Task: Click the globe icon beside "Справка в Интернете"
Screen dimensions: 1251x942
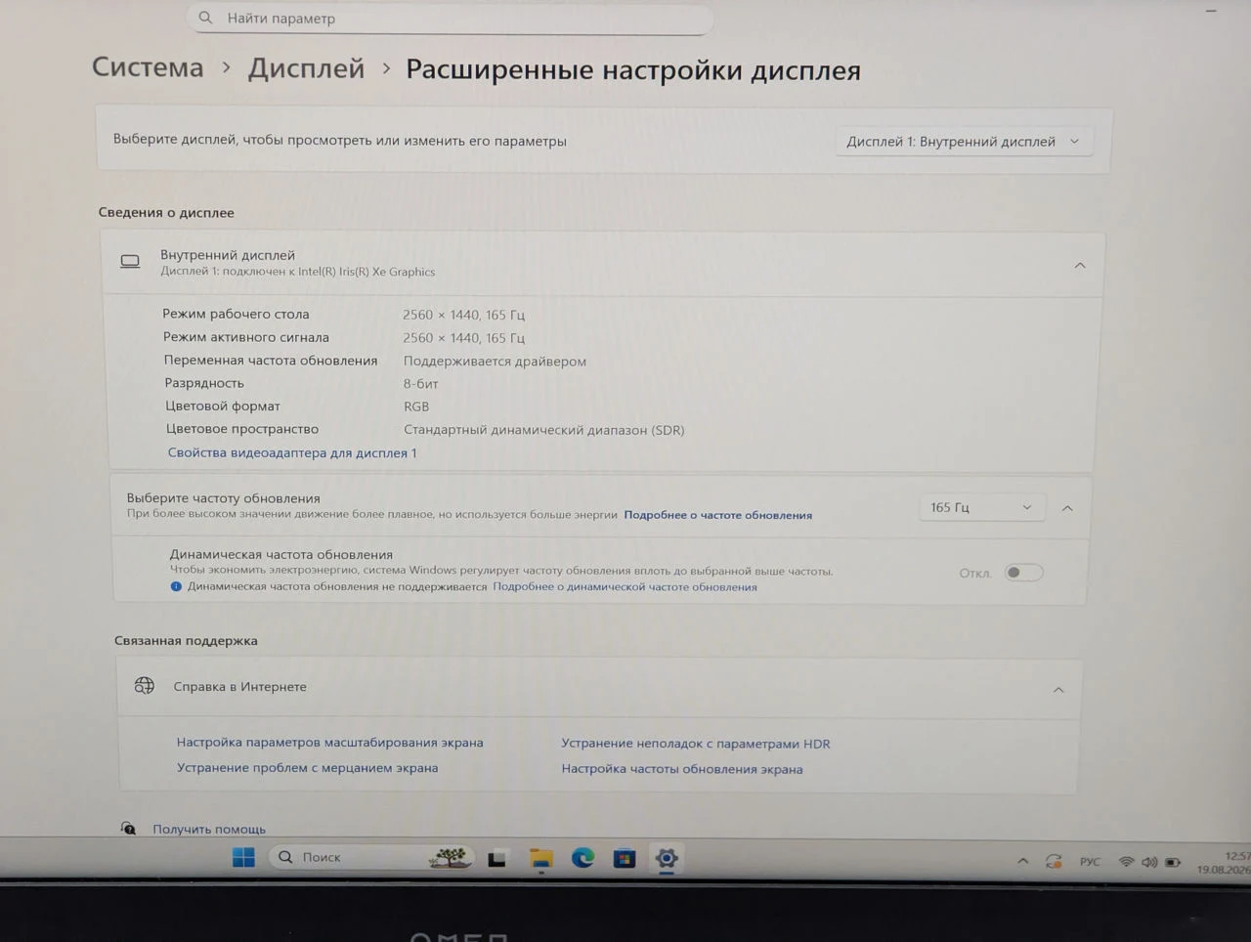Action: pos(145,686)
